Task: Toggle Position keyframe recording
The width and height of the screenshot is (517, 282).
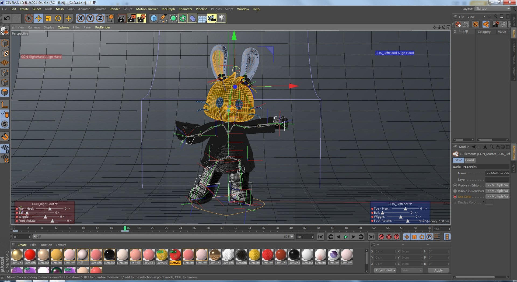Action: tap(407, 237)
